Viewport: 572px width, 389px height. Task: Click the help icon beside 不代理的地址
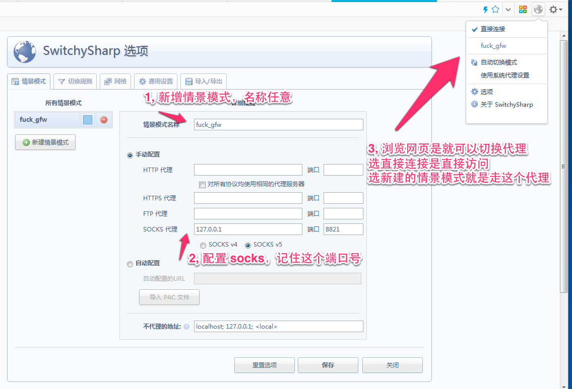pyautogui.click(x=186, y=327)
